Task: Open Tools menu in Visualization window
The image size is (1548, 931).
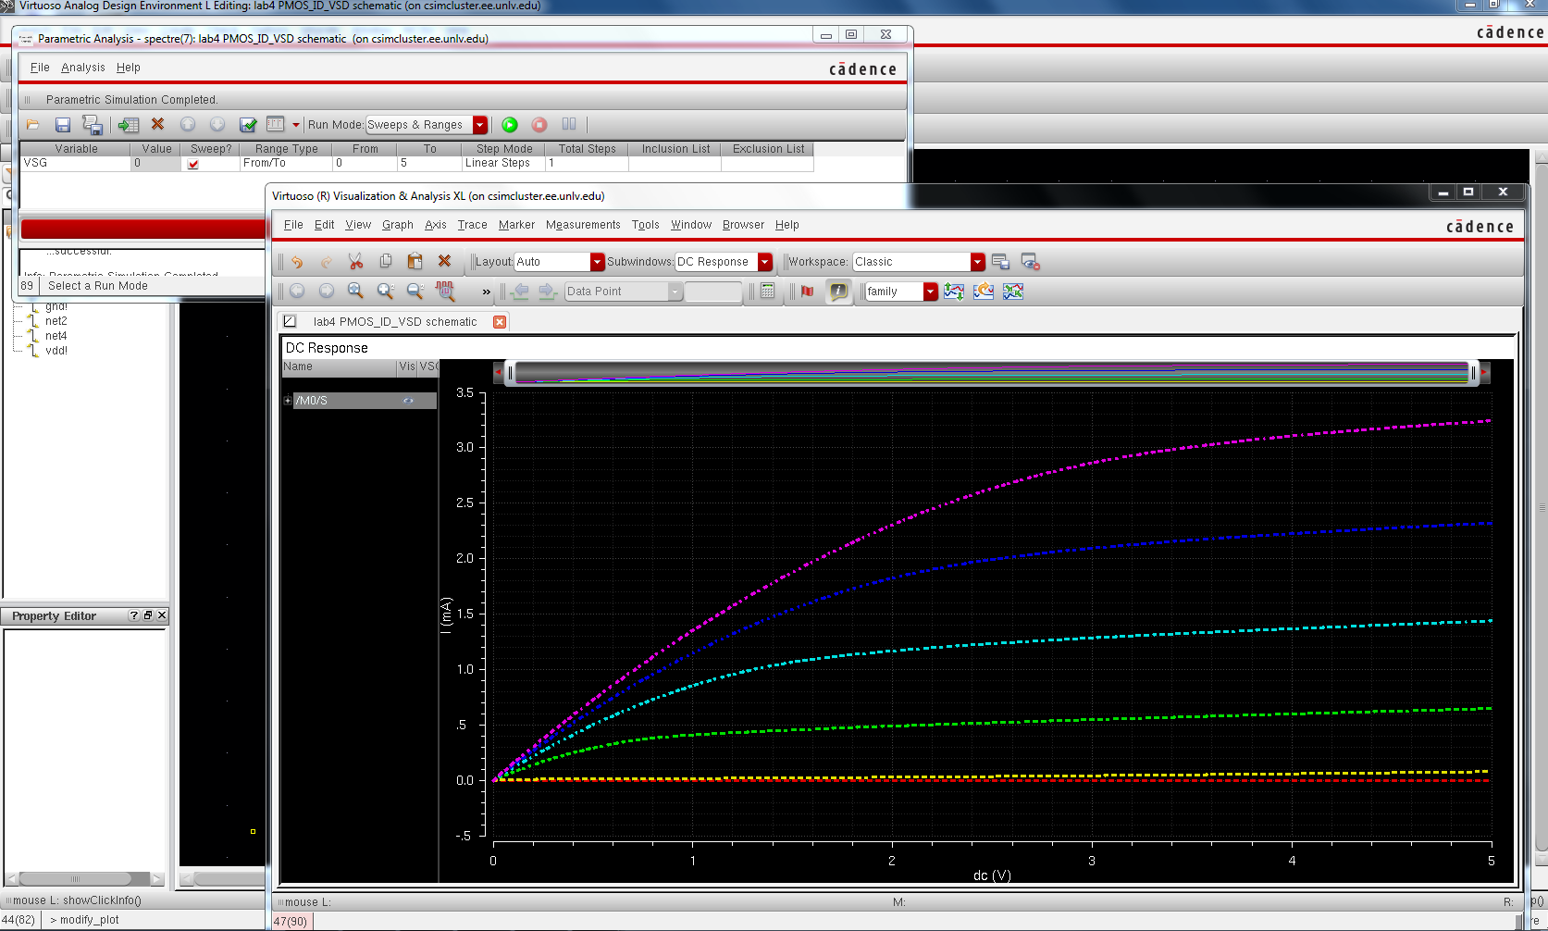Action: click(646, 225)
